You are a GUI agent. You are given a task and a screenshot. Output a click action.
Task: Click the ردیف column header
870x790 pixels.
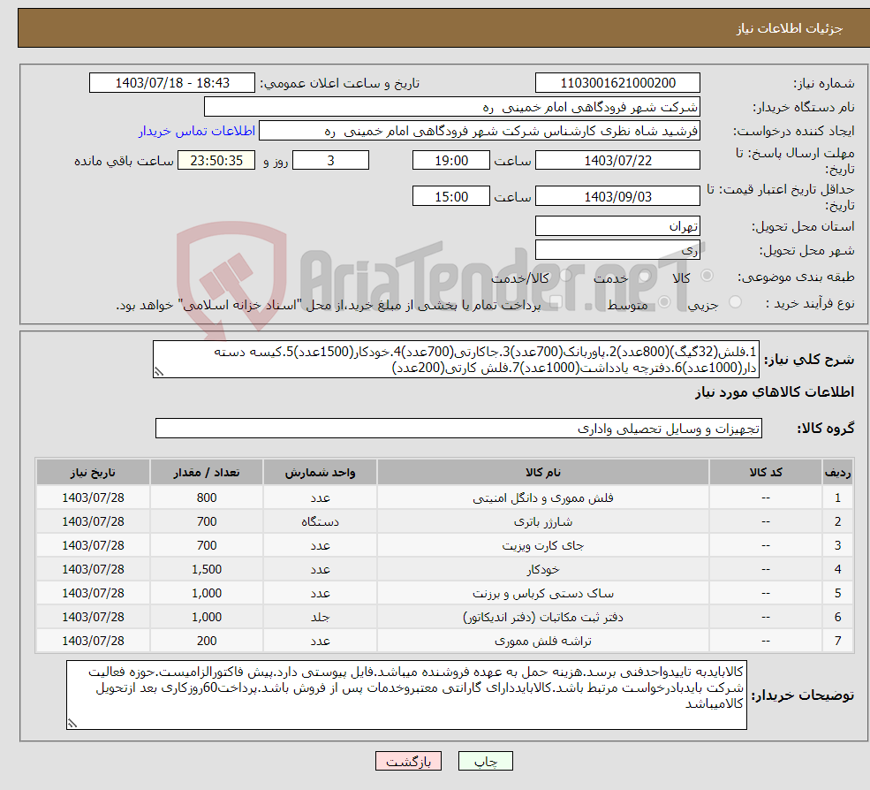tap(837, 473)
